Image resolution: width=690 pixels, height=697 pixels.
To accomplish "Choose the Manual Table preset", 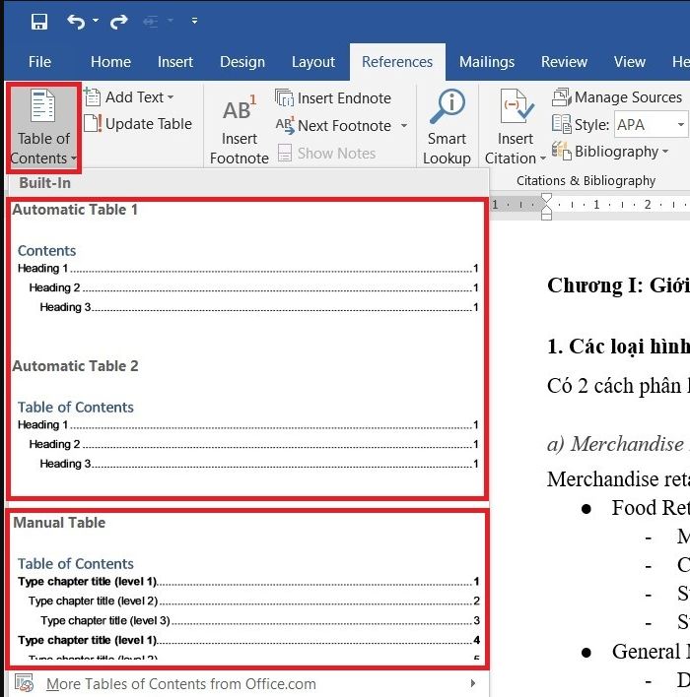I will [247, 589].
